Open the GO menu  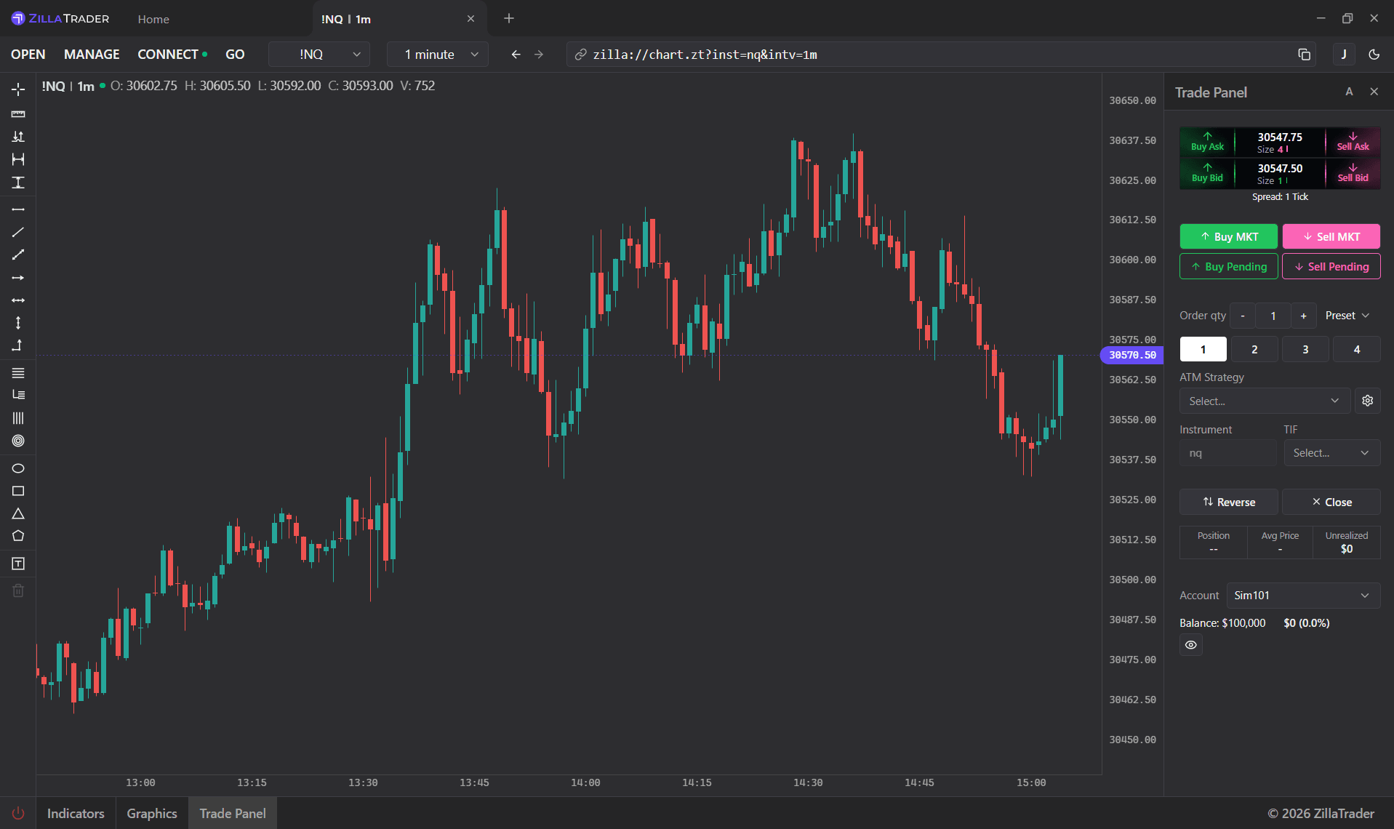235,55
